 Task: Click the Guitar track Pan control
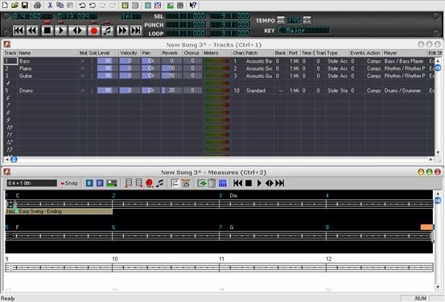[150, 75]
